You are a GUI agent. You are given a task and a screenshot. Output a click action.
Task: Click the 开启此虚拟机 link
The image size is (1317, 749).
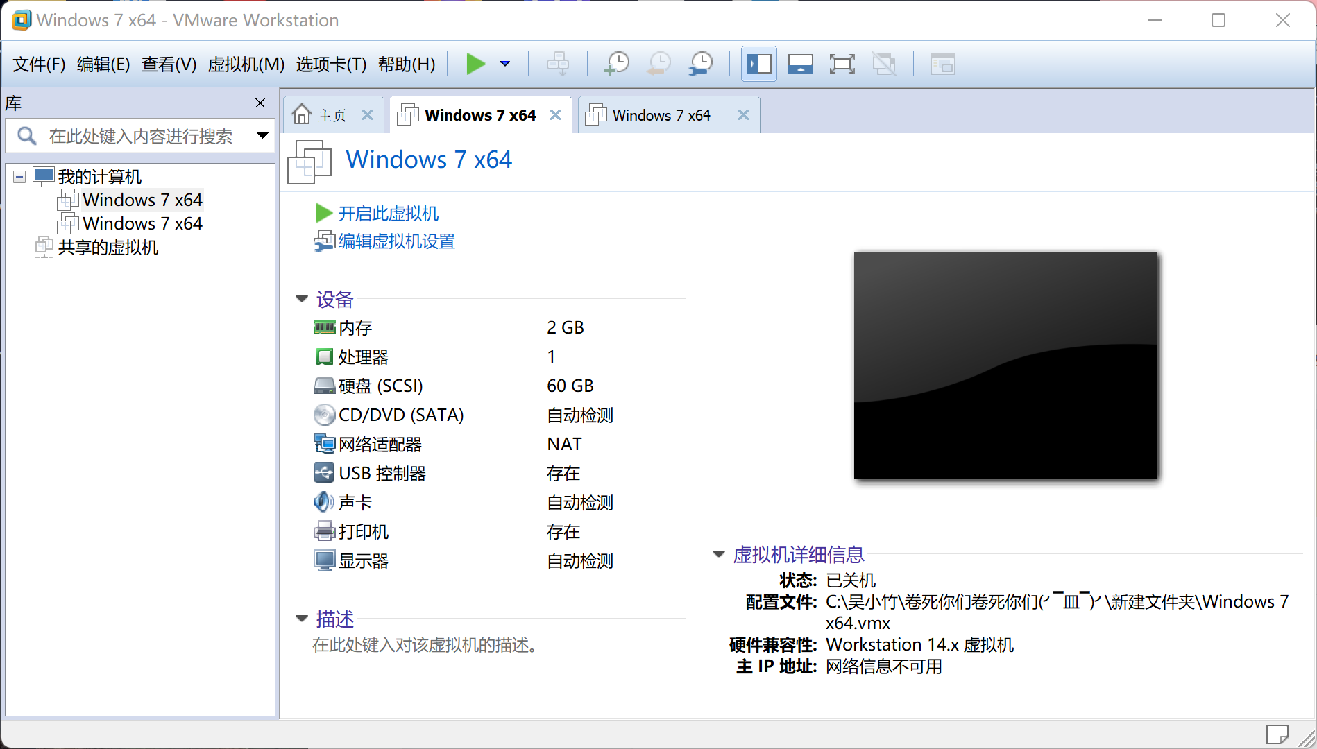(x=389, y=214)
